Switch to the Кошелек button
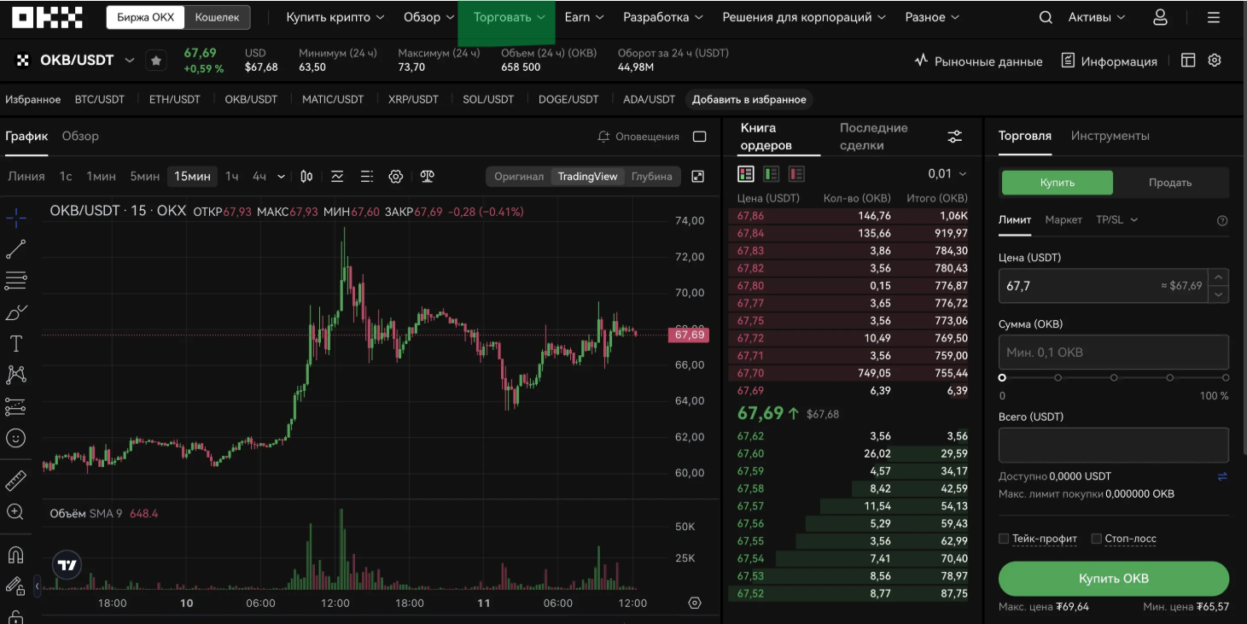Viewport: 1247px width, 624px height. [x=217, y=17]
